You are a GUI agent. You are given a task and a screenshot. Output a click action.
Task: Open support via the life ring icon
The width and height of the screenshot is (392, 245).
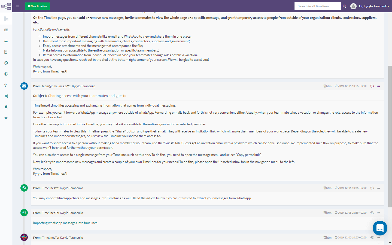click(6, 74)
